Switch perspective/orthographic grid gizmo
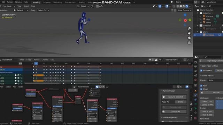Viewport: 223px width, 125px height. pyautogui.click(x=189, y=42)
